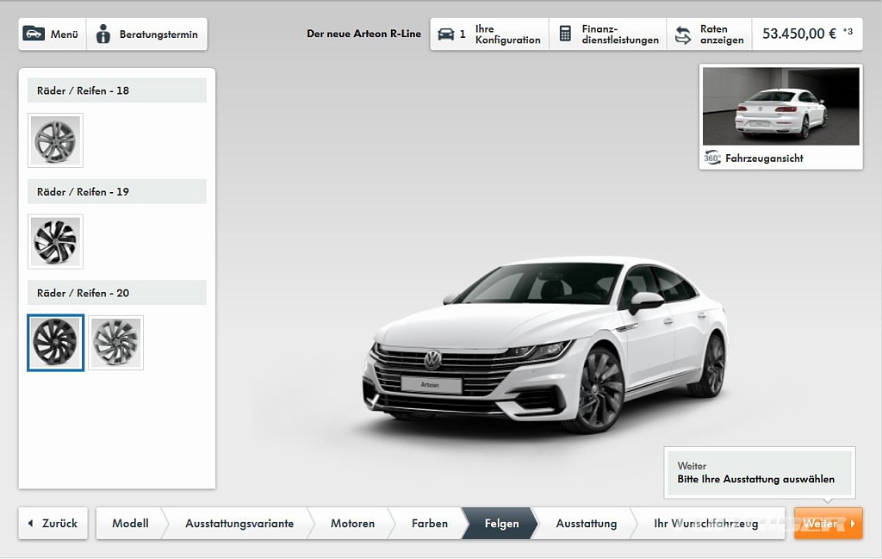Select the 18-inch wheel option
882x559 pixels.
55,140
